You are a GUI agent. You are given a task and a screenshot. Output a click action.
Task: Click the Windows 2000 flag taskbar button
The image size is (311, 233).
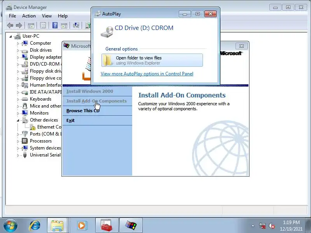[x=131, y=226]
